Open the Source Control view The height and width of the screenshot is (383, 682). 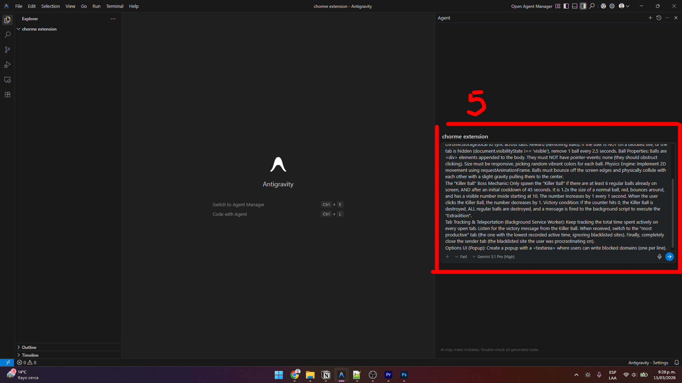[x=7, y=50]
